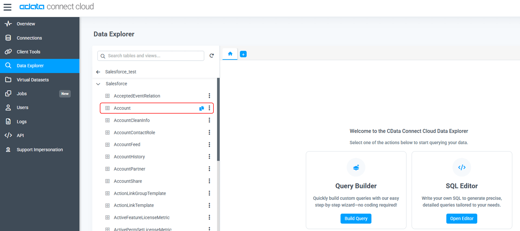Click the Salesforce_test connection name
Viewport: 520px width, 231px height.
coord(121,72)
